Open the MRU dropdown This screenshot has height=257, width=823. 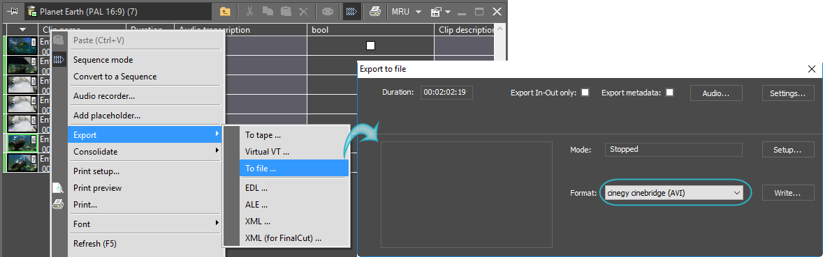(x=407, y=11)
